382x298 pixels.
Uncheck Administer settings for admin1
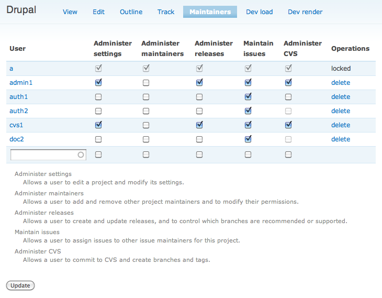click(98, 83)
